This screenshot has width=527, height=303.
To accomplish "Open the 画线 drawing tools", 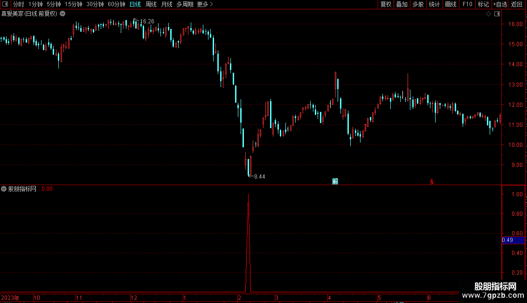I will click(x=451, y=4).
